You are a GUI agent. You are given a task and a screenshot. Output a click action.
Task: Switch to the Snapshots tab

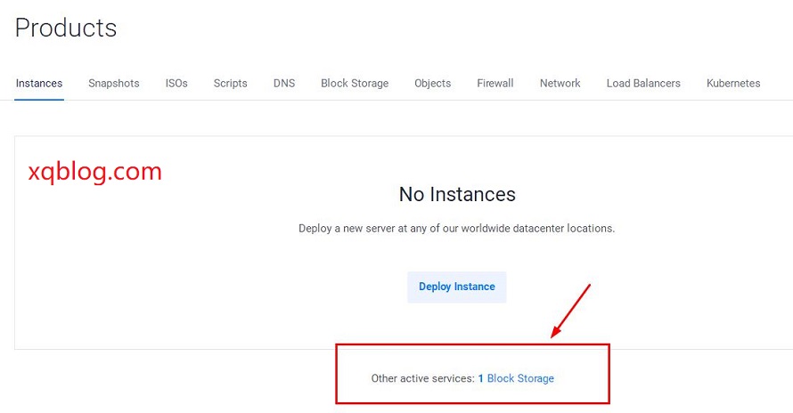114,84
